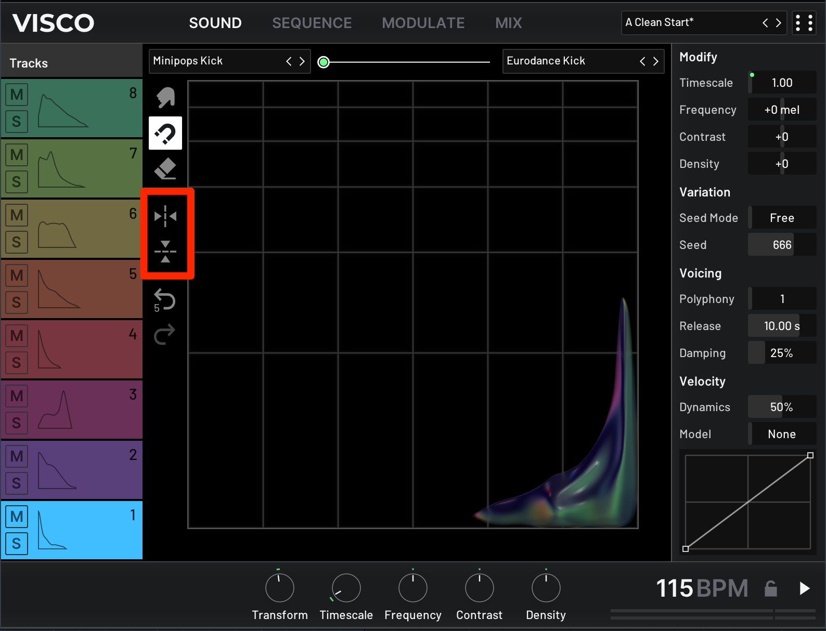Undo the last edit
826x631 pixels.
[x=164, y=300]
